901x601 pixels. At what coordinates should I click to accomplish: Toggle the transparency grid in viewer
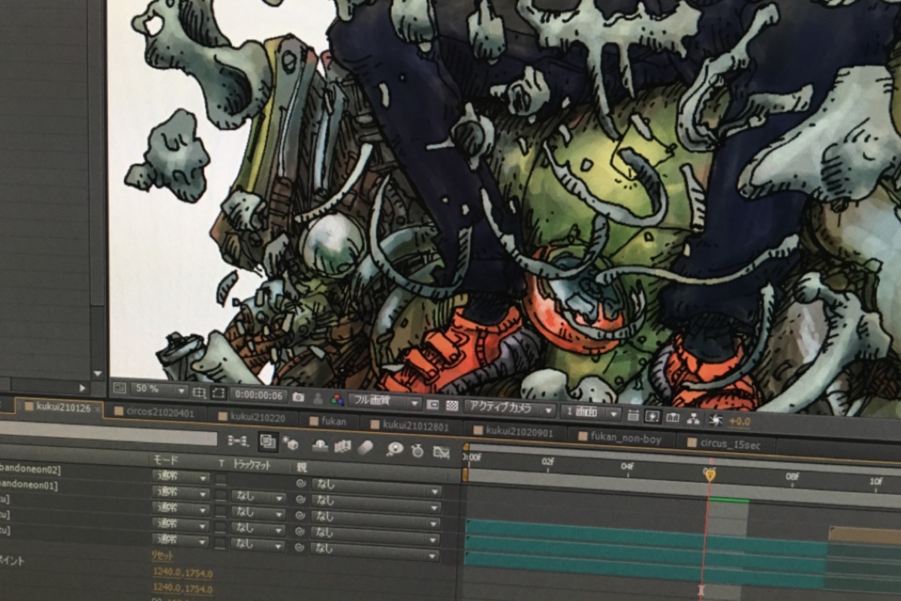pyautogui.click(x=452, y=406)
